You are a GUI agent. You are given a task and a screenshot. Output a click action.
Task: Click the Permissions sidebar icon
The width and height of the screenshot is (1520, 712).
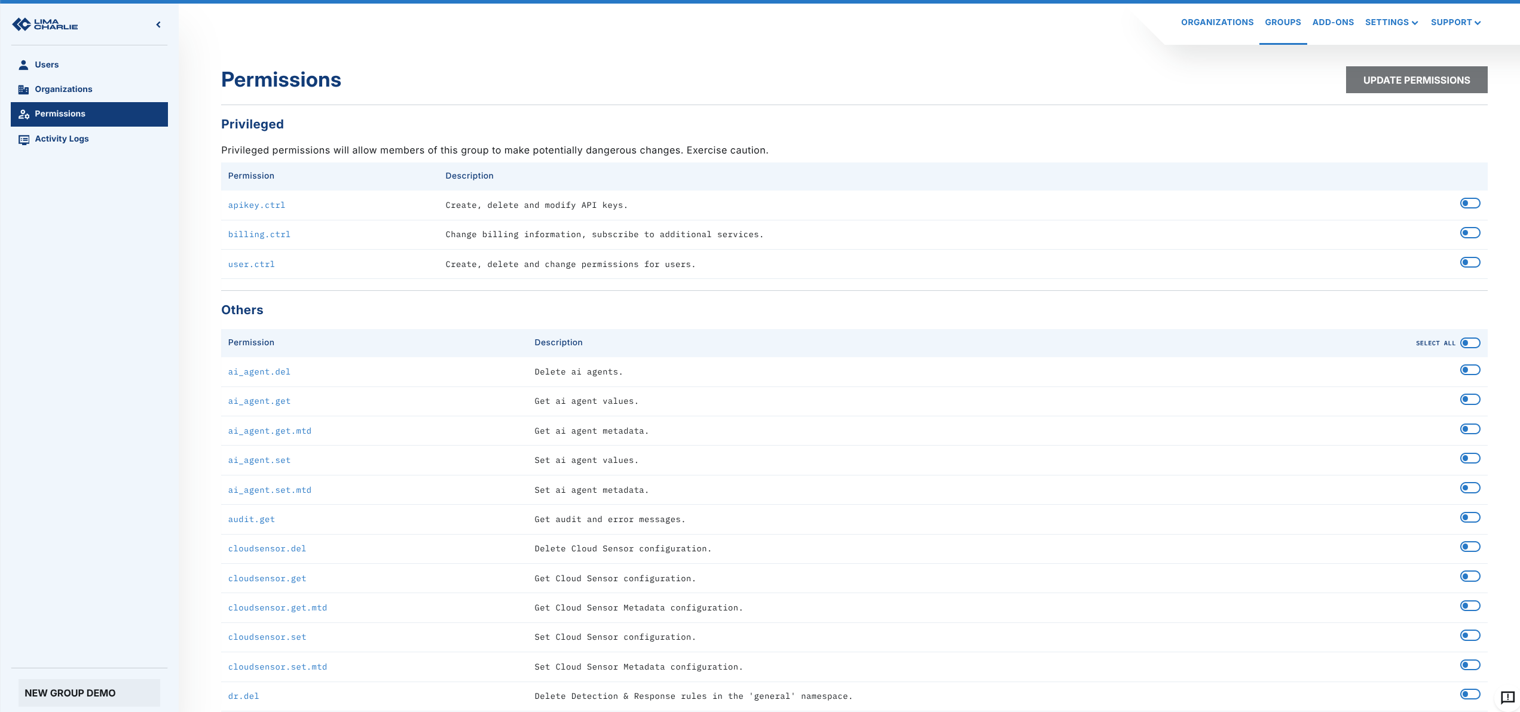[23, 114]
